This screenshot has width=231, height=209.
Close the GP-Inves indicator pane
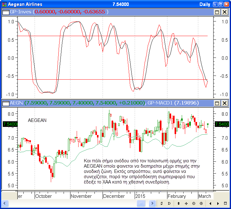(224, 12)
